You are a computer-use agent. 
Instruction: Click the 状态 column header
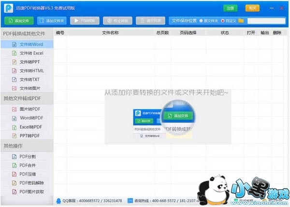(x=225, y=33)
